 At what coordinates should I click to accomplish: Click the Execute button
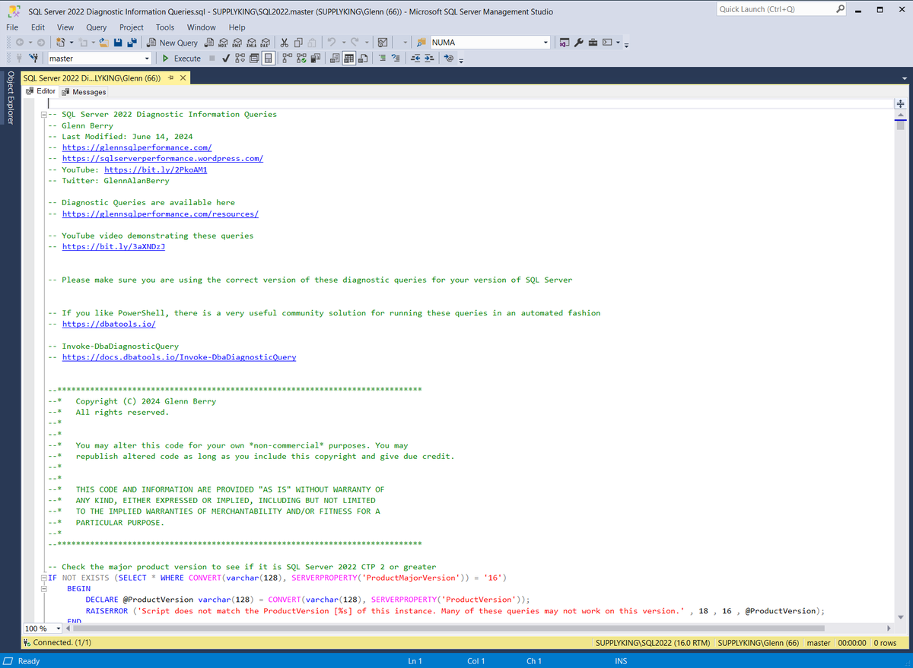tap(181, 59)
